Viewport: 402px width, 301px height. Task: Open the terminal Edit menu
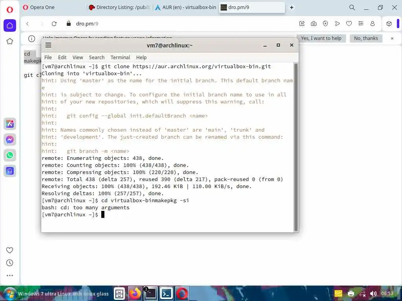[62, 57]
